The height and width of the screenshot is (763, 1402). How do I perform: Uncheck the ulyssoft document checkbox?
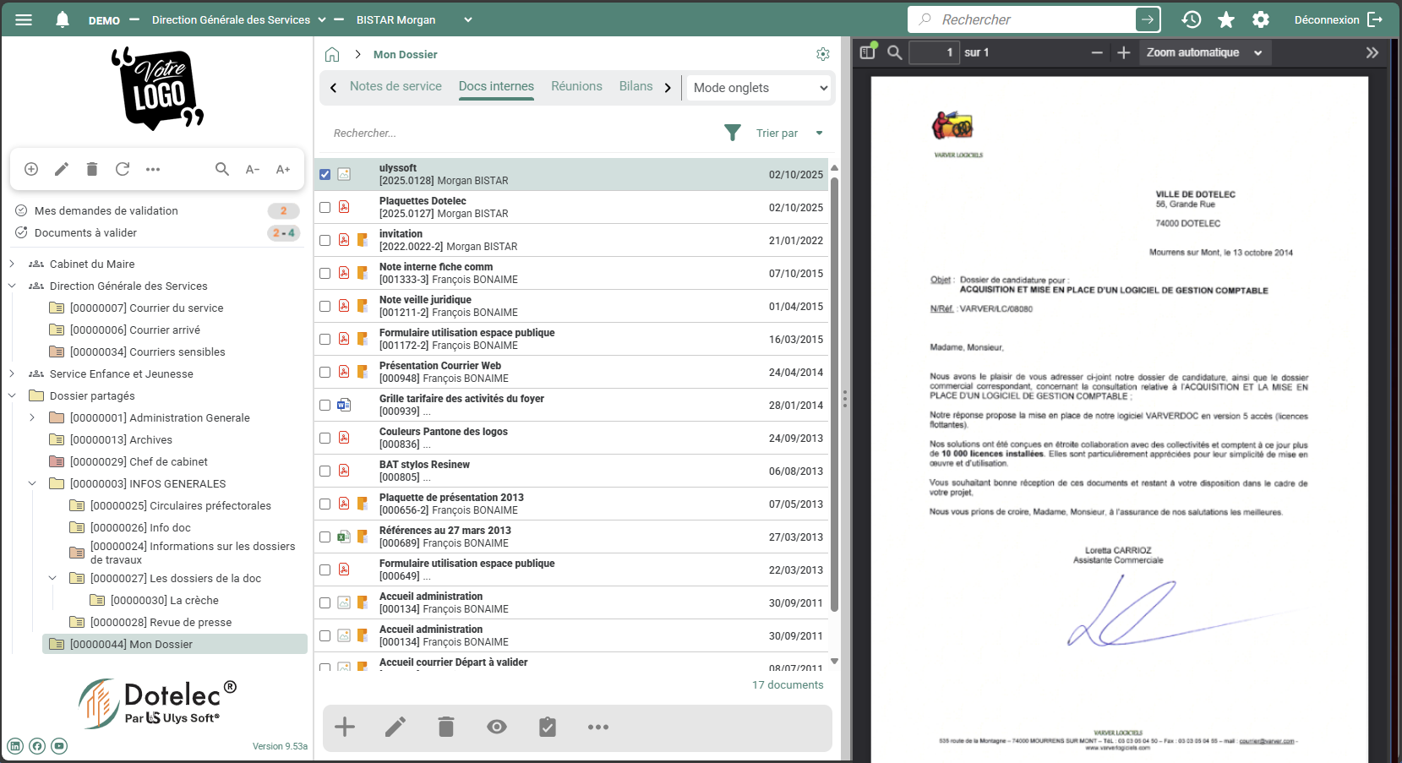(325, 174)
